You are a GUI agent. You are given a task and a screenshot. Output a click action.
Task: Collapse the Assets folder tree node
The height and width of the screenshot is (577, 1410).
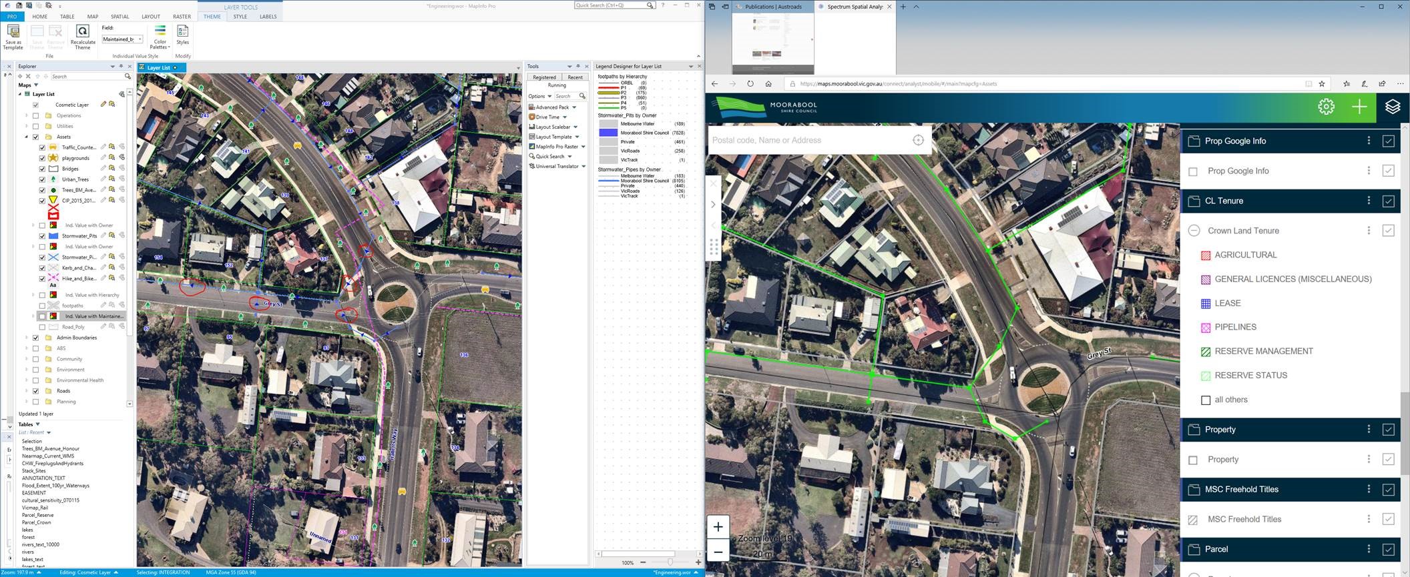point(27,137)
